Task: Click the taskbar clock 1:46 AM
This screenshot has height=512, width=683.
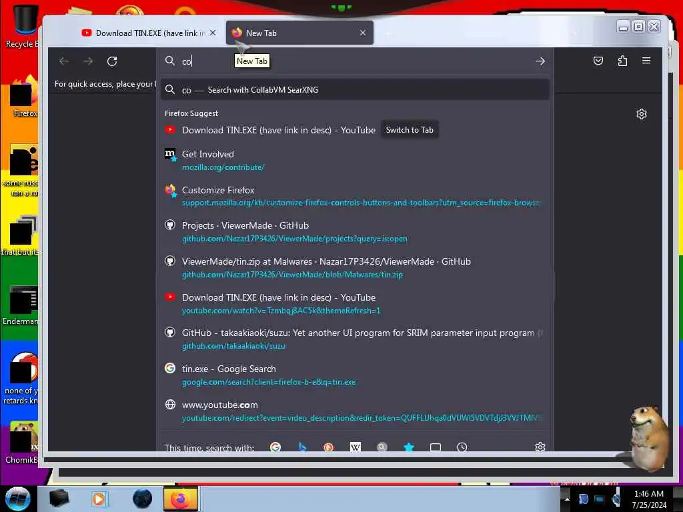Action: click(x=649, y=499)
